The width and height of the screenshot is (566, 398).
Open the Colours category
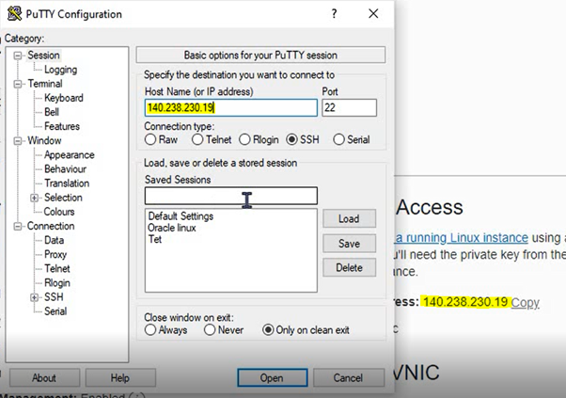coord(59,212)
